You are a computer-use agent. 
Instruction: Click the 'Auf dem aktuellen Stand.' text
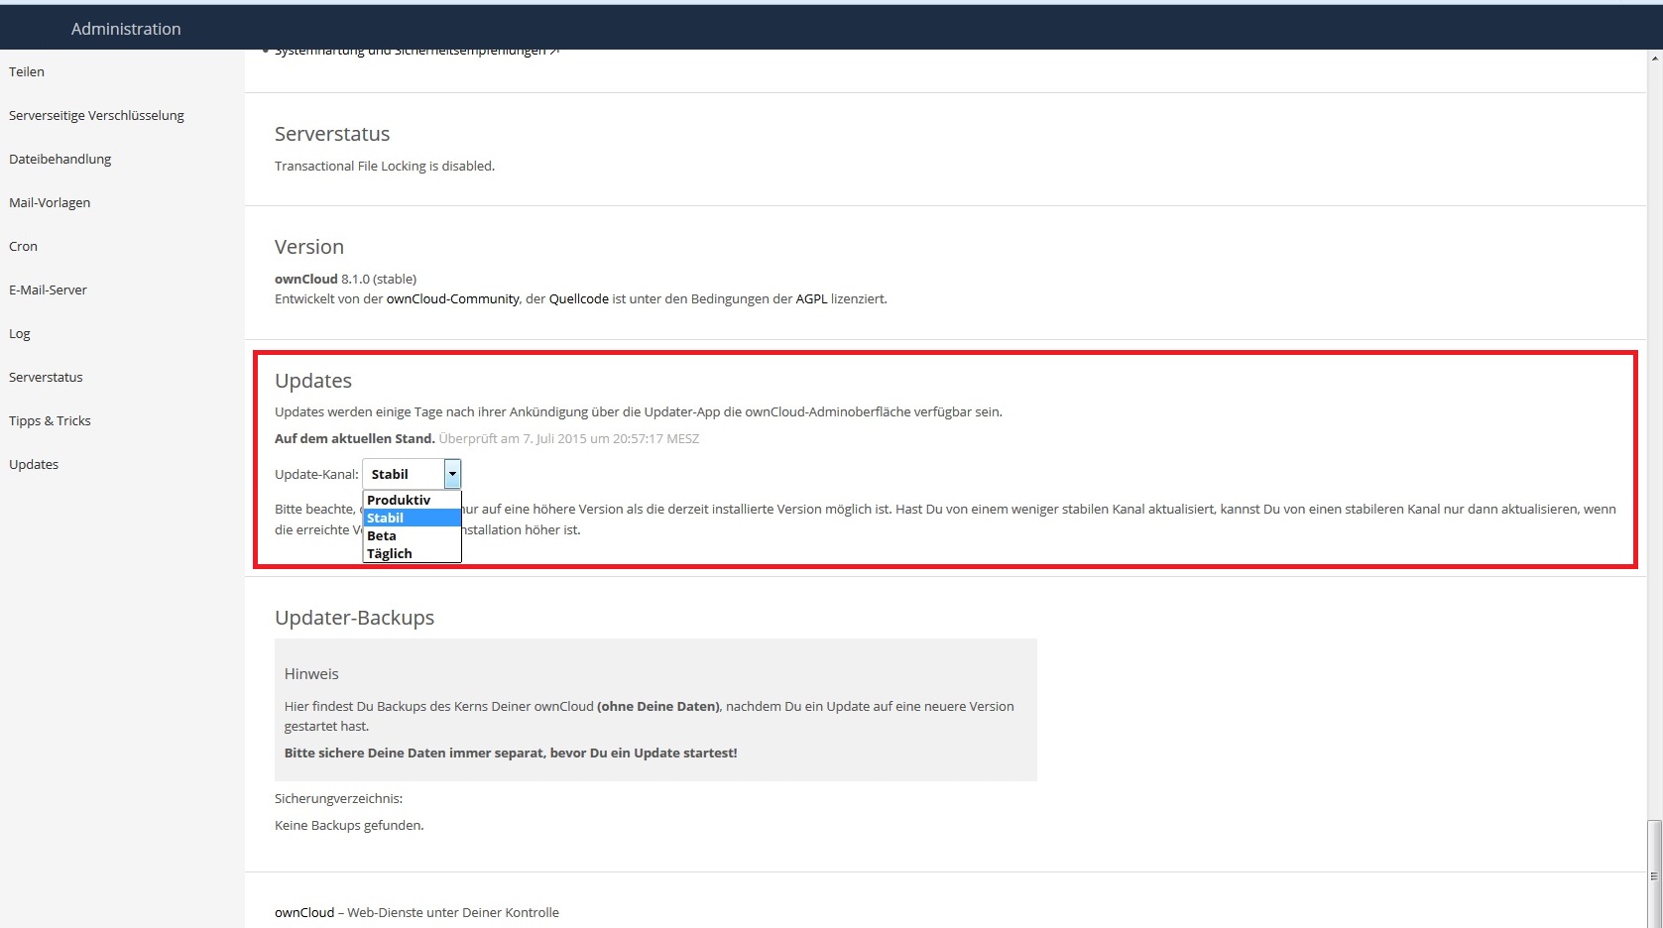tap(354, 438)
